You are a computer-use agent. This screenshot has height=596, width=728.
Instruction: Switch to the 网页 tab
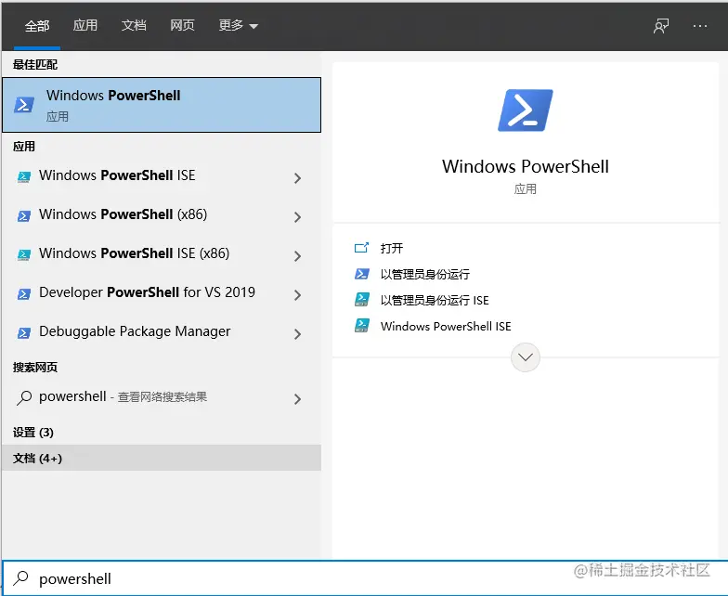182,26
